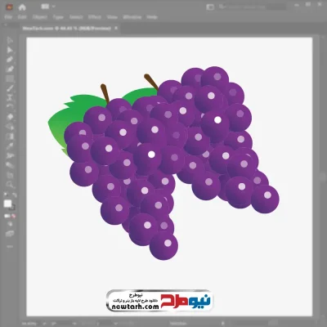Open the Arrange Documents grid icon
The width and height of the screenshot is (327, 327).
click(44, 7)
